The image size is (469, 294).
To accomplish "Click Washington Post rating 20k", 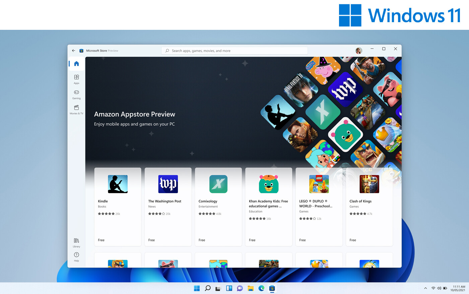I will (159, 214).
